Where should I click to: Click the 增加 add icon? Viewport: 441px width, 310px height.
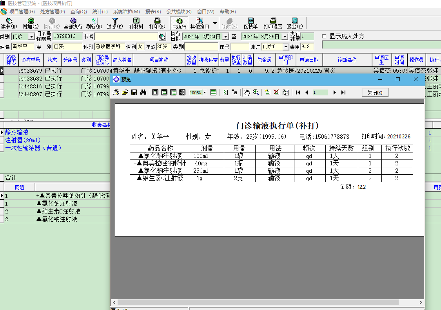(31, 21)
